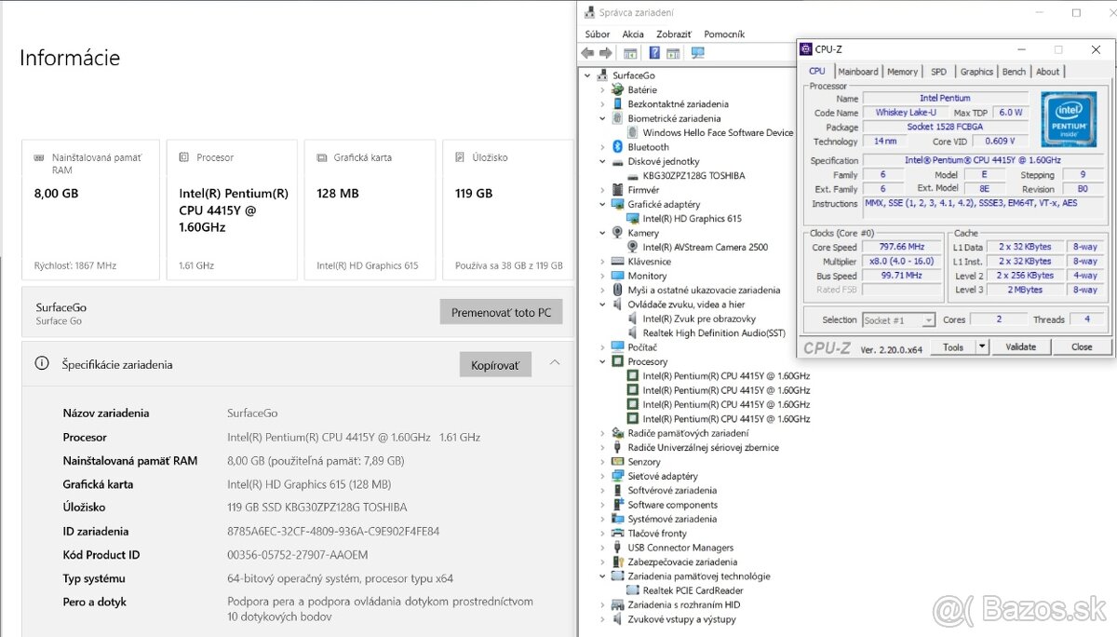Open the Súbor menu
Image resolution: width=1117 pixels, height=637 pixels.
pos(598,34)
